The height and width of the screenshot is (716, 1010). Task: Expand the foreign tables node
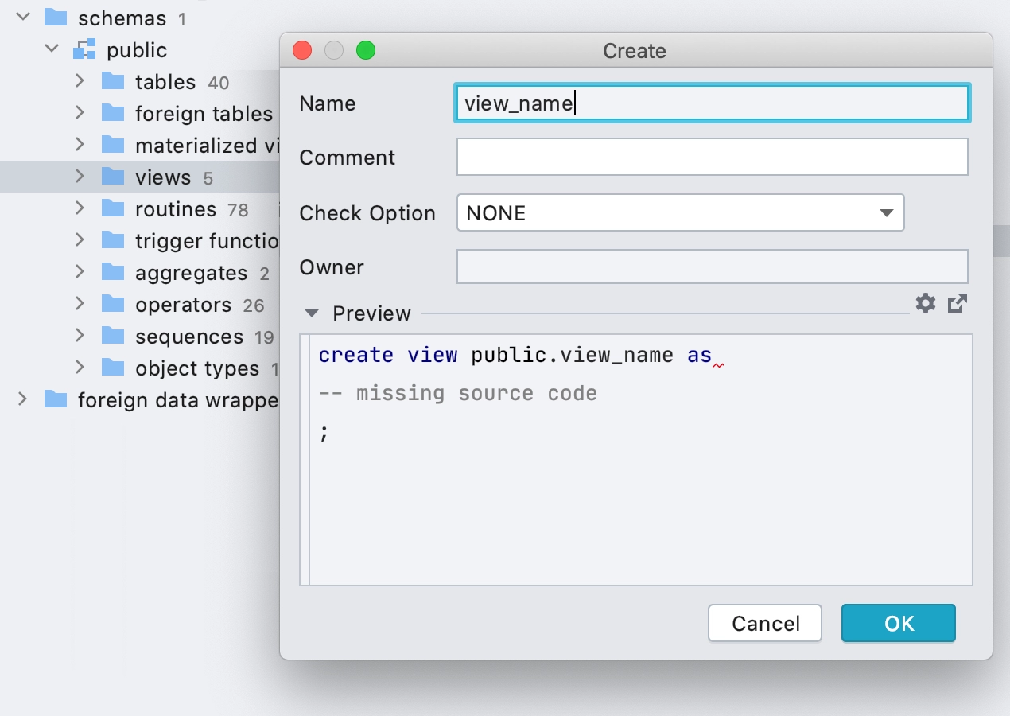coord(80,112)
